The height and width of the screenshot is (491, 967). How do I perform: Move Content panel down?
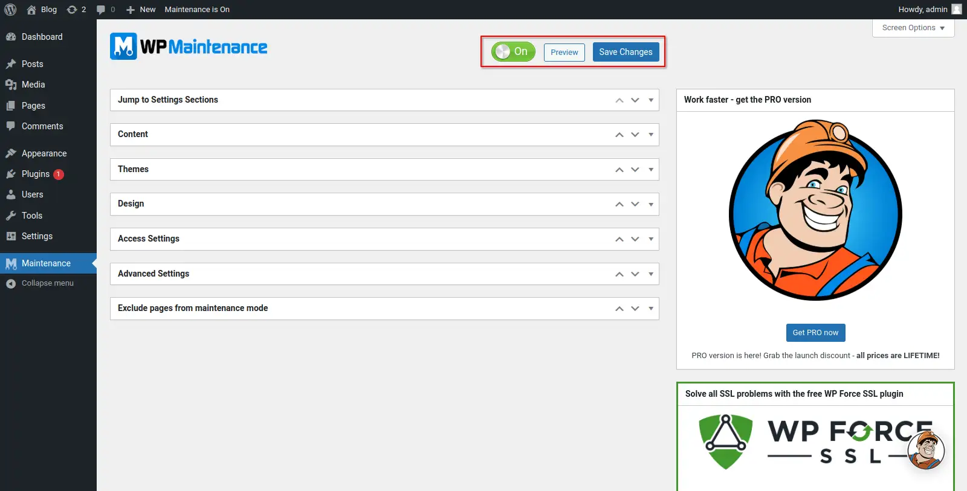pos(635,135)
